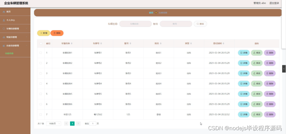The width and height of the screenshot is (286, 134).
Task: Click 删除 for row 车辆名称6
Action: pos(270,104)
